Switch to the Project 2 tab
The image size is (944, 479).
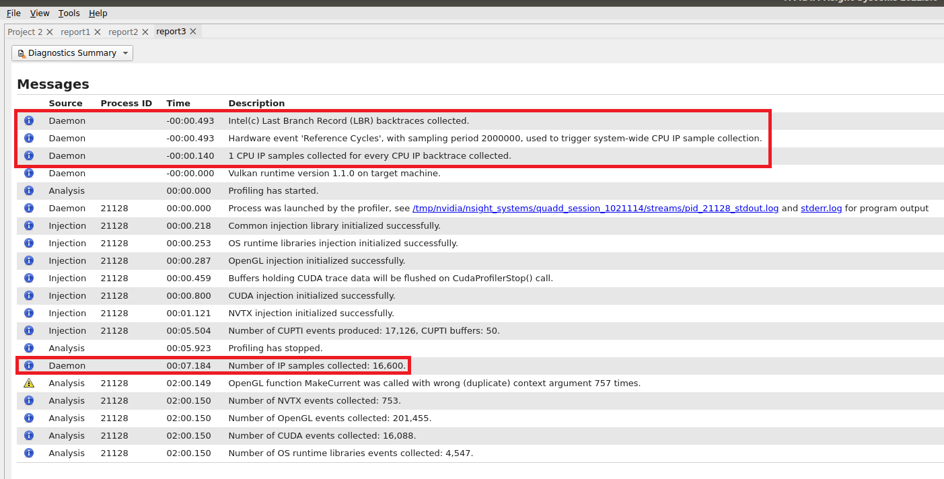(25, 31)
